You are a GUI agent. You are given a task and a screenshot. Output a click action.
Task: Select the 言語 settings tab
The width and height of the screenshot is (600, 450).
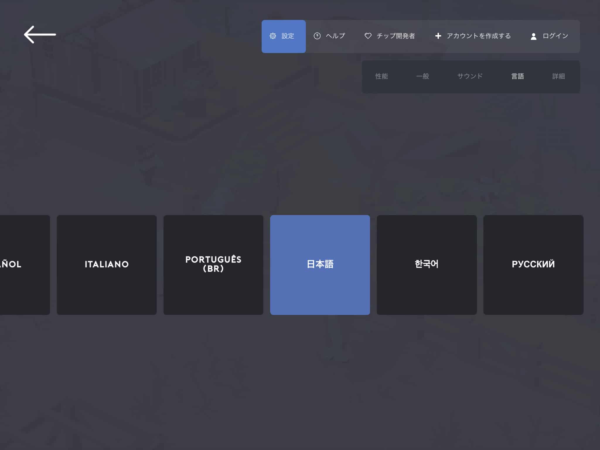(x=518, y=76)
